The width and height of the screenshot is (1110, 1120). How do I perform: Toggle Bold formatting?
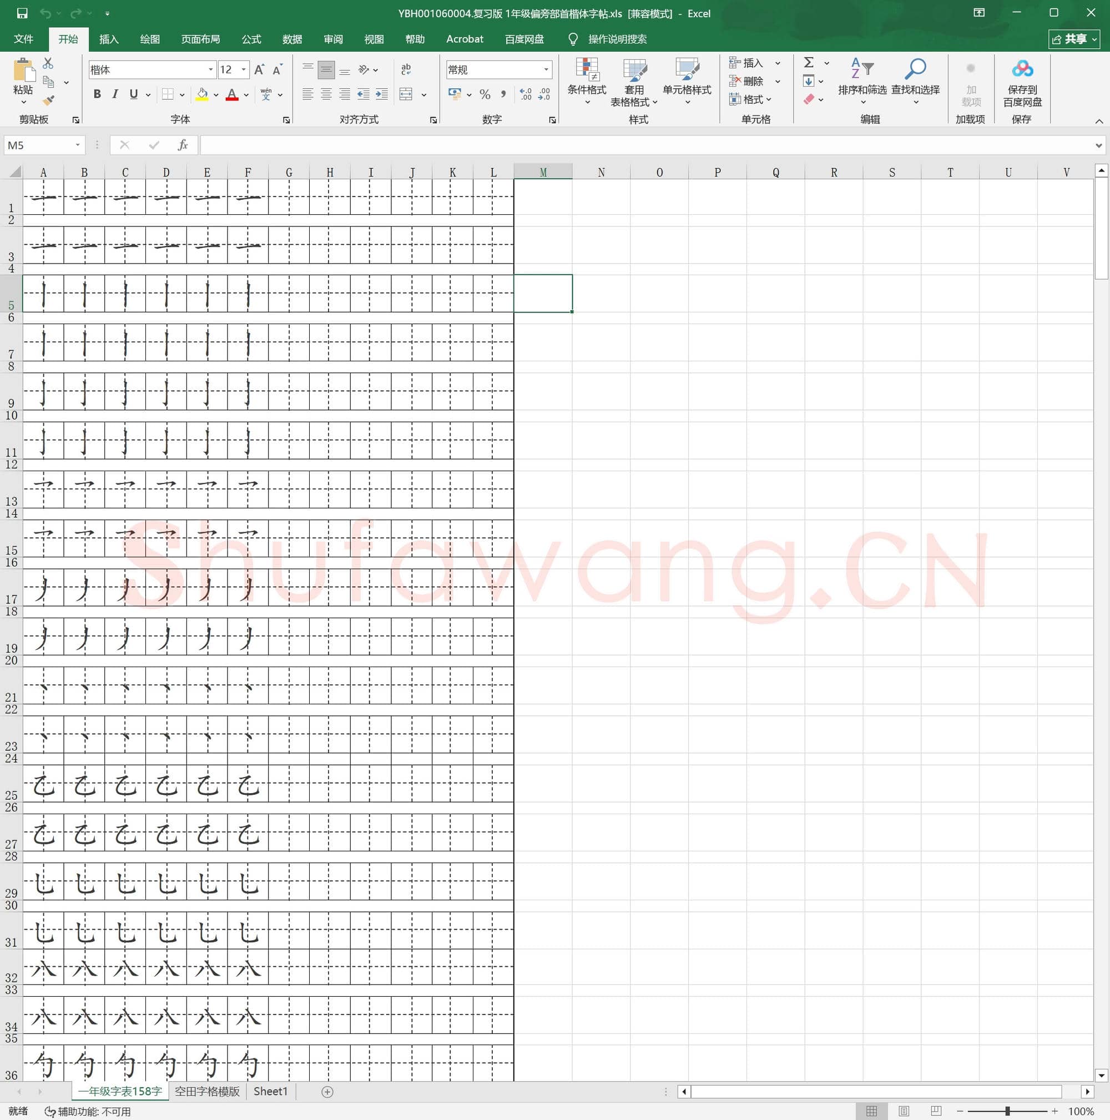pyautogui.click(x=97, y=94)
